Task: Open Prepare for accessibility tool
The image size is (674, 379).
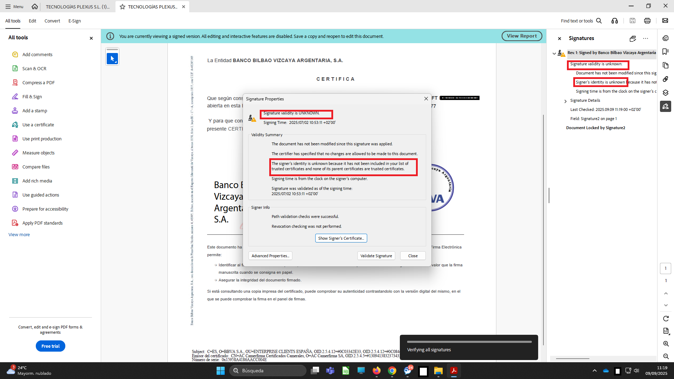Action: pos(45,209)
